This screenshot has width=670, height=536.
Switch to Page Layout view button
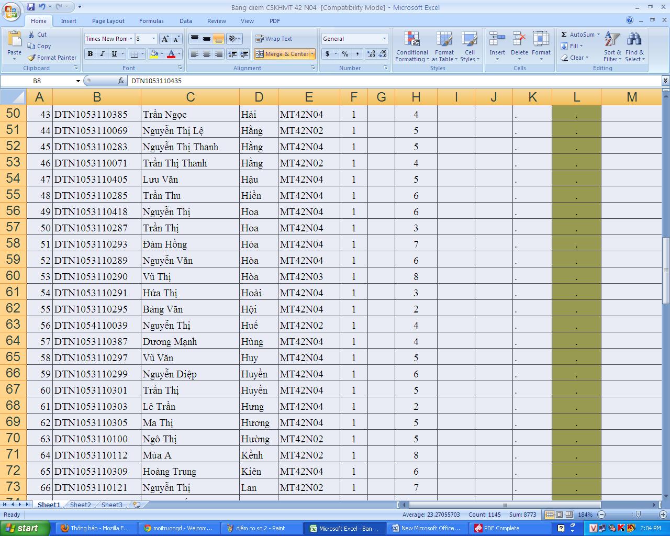(x=560, y=515)
